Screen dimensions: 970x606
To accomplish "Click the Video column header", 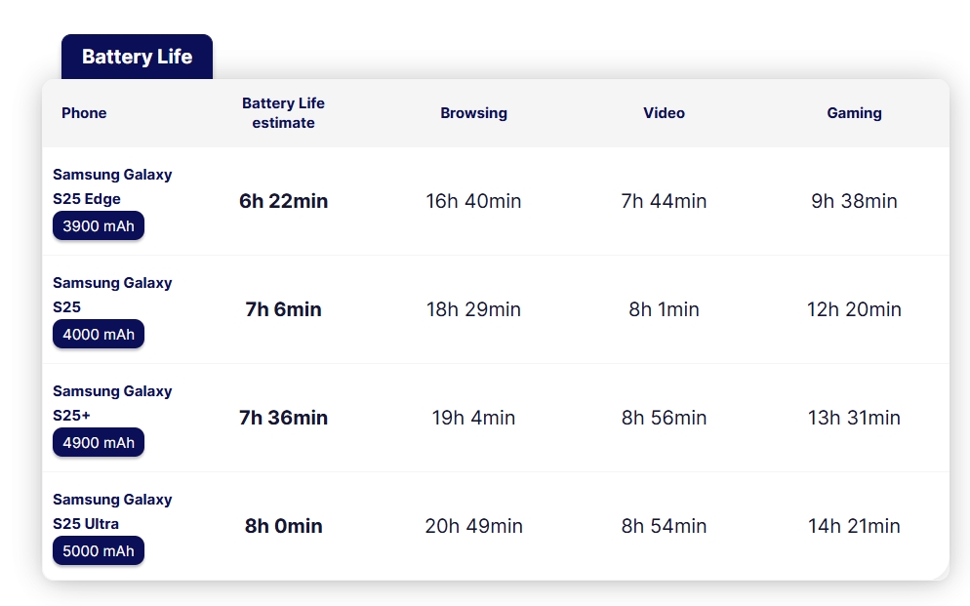I will (664, 113).
